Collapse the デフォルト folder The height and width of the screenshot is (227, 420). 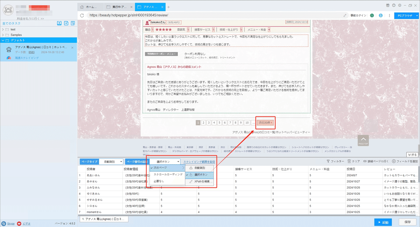3,40
